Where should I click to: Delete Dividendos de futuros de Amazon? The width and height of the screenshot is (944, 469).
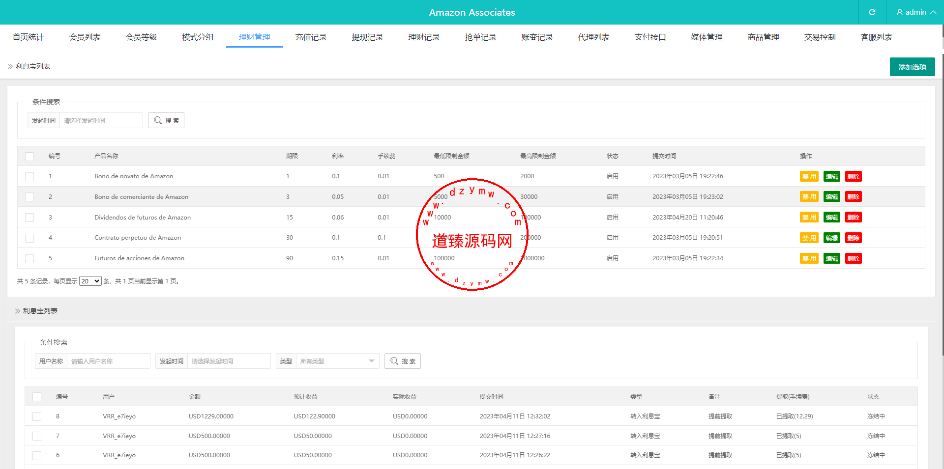coord(853,218)
